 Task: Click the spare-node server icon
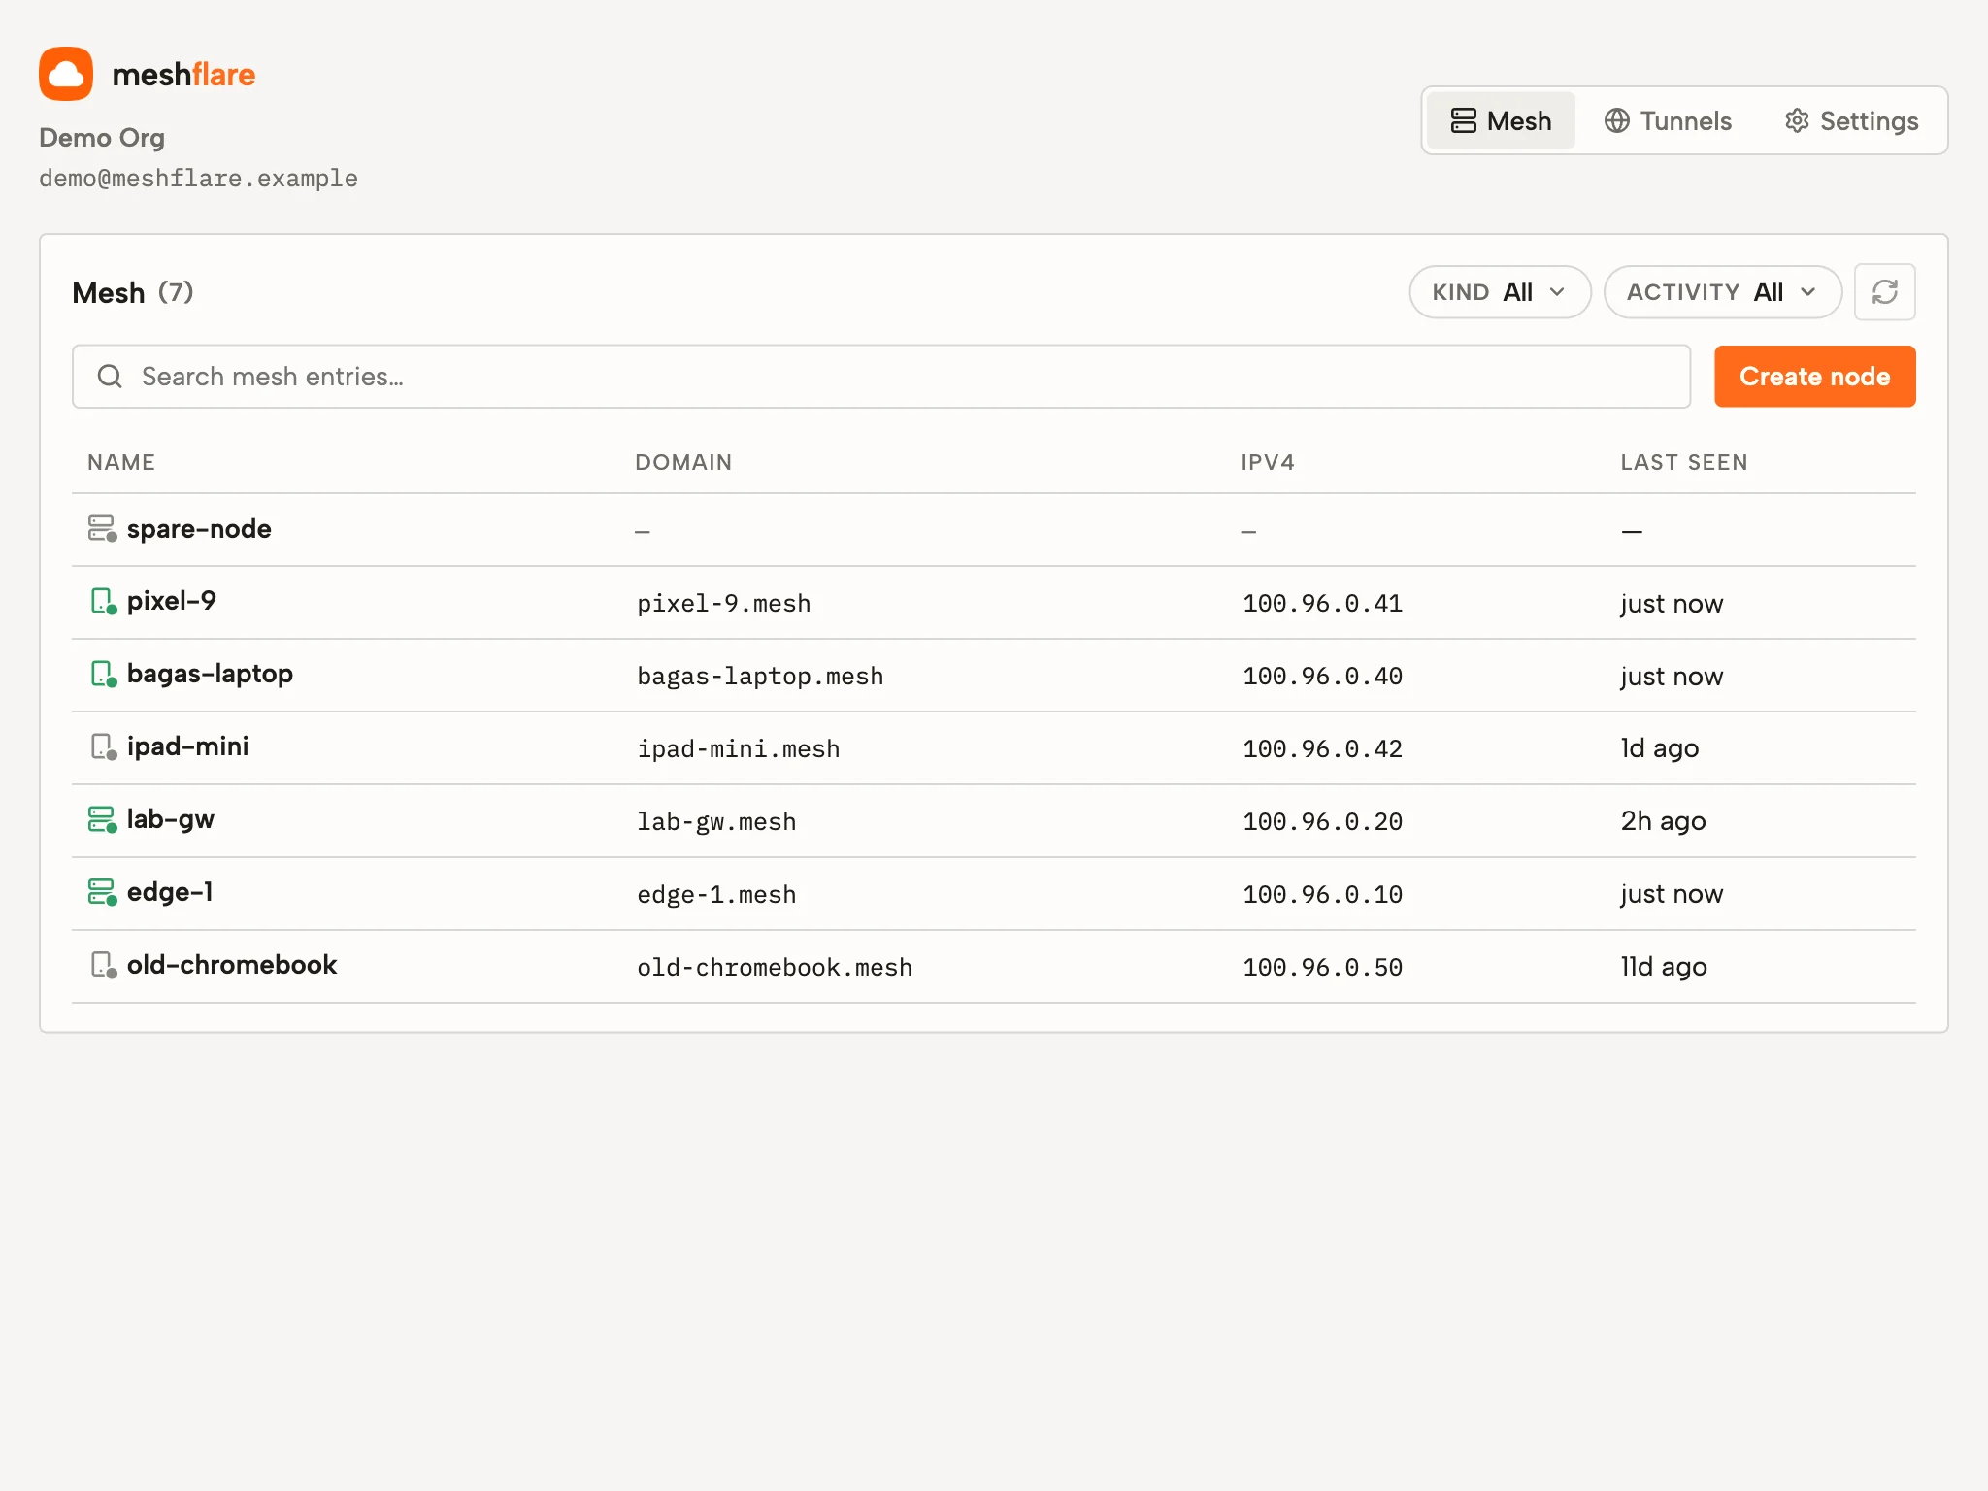coord(102,529)
